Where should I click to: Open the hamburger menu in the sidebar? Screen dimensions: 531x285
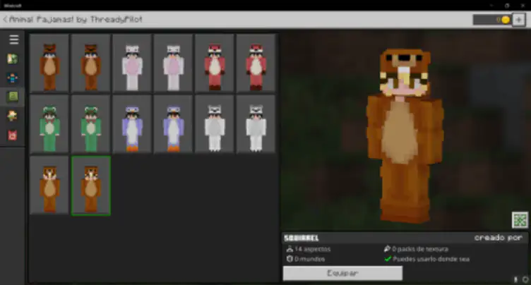pyautogui.click(x=13, y=40)
